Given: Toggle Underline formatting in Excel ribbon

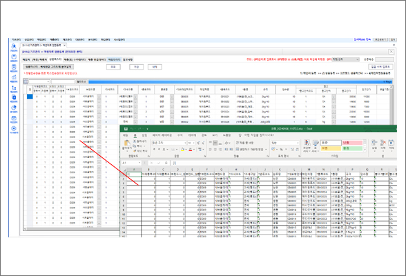Looking at the screenshot, I should [x=164, y=149].
